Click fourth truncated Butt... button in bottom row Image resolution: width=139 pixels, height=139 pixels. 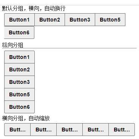click(96, 130)
